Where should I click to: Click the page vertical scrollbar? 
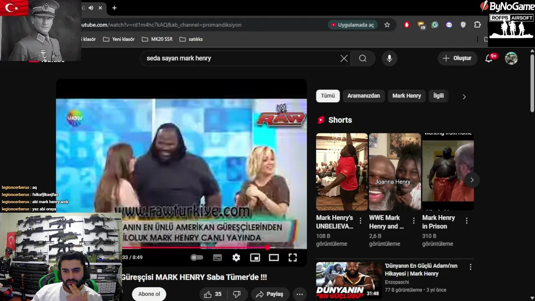pos(532,82)
